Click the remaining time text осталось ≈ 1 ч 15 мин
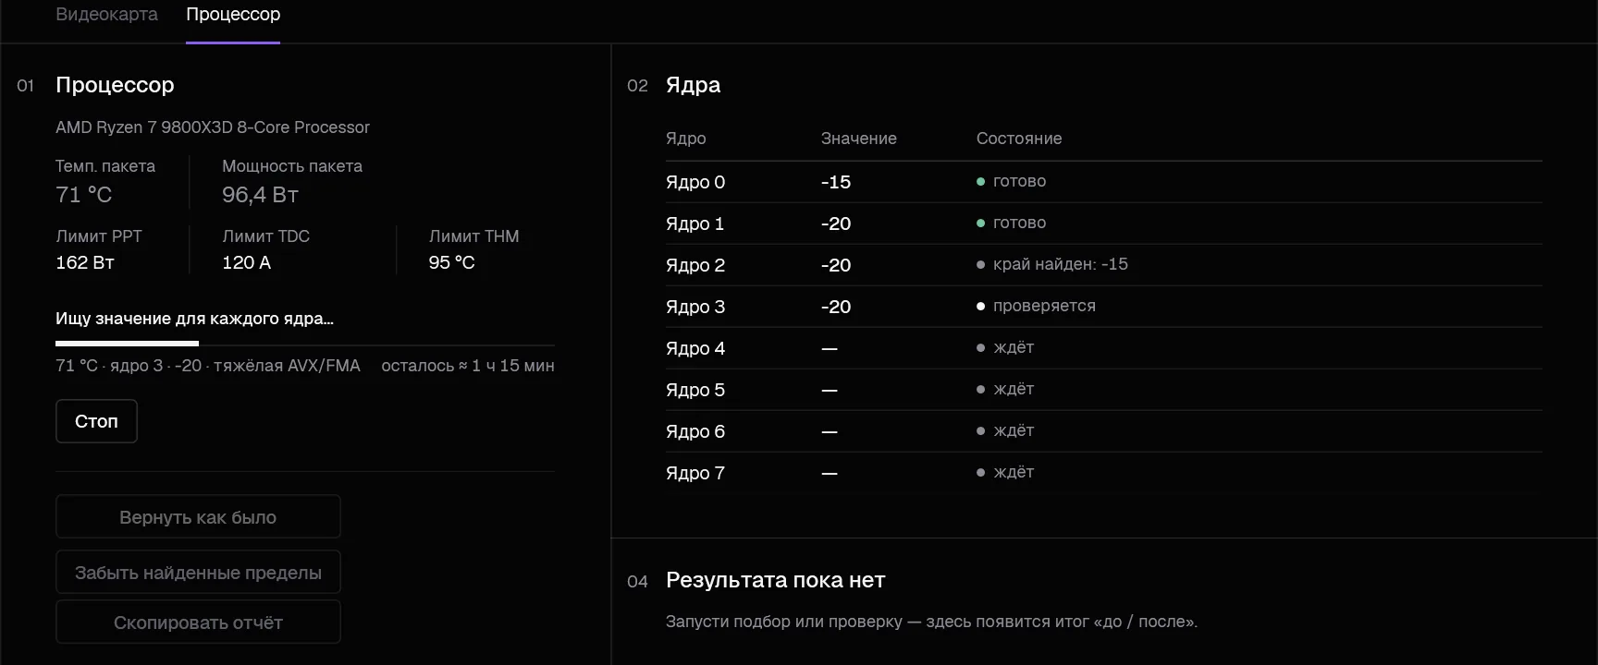Image resolution: width=1598 pixels, height=665 pixels. click(x=468, y=366)
